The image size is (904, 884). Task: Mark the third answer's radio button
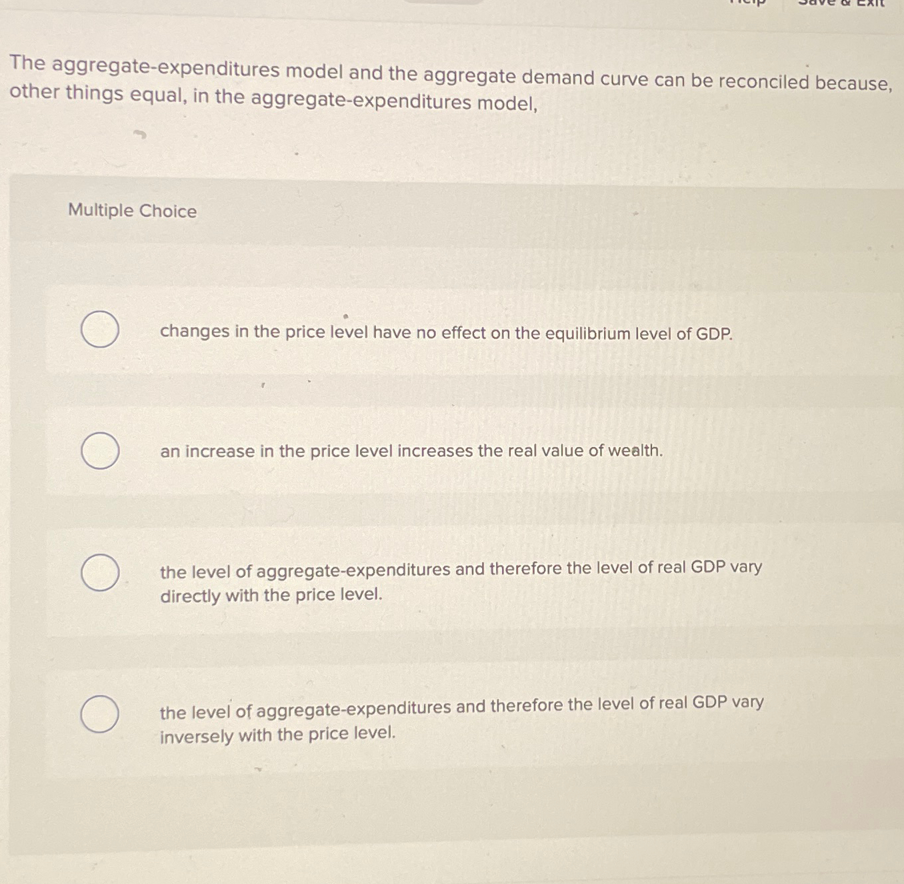(x=99, y=572)
